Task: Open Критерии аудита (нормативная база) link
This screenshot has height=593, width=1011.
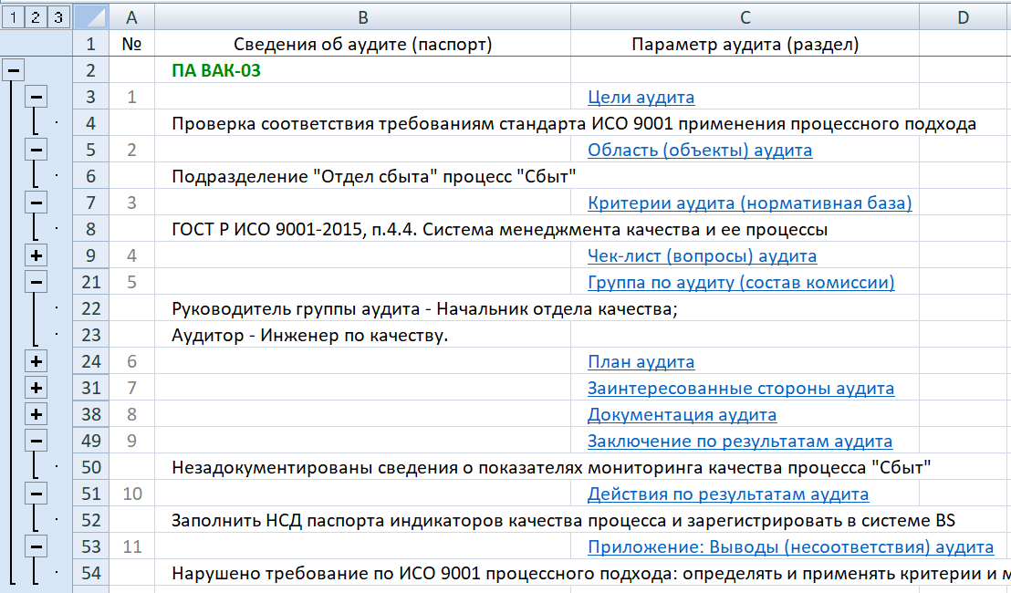Action: tap(749, 203)
